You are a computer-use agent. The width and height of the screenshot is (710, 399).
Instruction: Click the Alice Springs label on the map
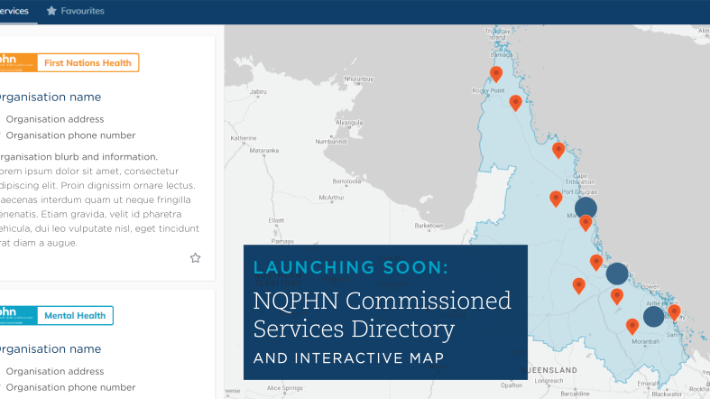(285, 388)
